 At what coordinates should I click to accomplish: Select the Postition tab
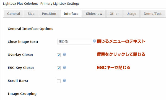pyautogui.click(x=49, y=14)
